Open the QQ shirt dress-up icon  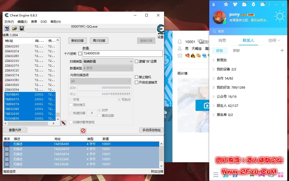click(x=235, y=4)
